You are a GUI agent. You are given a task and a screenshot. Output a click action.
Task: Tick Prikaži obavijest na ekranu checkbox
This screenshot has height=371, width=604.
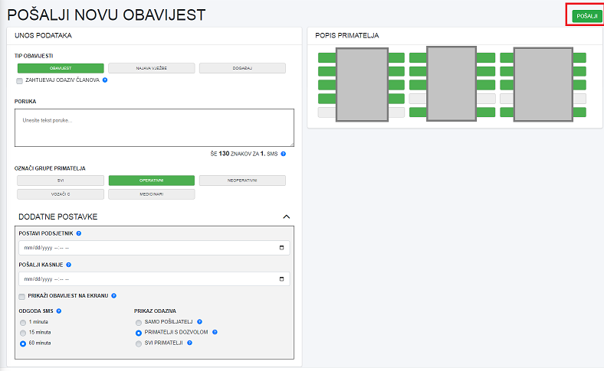click(x=22, y=296)
